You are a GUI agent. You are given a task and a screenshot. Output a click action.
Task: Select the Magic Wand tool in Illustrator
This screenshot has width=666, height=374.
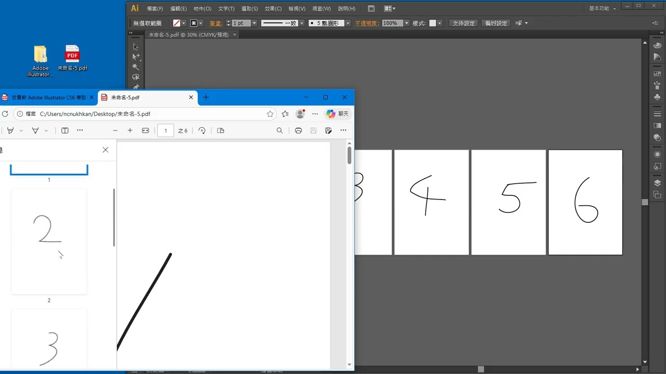point(136,67)
